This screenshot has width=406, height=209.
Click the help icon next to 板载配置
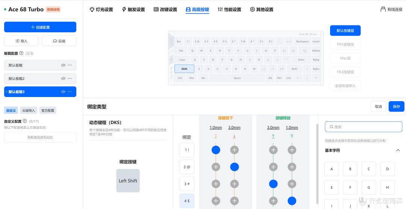pyautogui.click(x=21, y=53)
